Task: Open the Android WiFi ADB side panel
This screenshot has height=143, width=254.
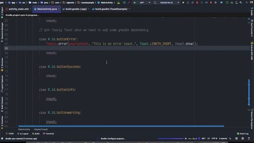Action: (x=252, y=51)
